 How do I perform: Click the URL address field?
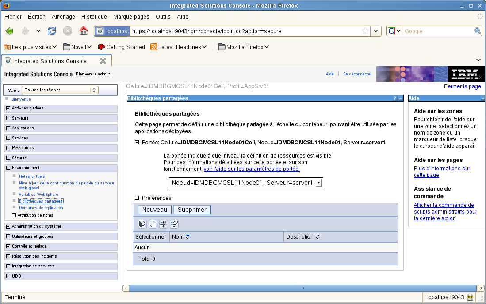[x=245, y=31]
